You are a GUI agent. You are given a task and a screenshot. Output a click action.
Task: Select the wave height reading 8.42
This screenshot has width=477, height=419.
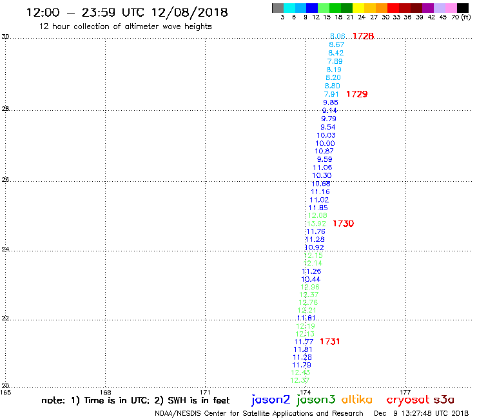(336, 53)
